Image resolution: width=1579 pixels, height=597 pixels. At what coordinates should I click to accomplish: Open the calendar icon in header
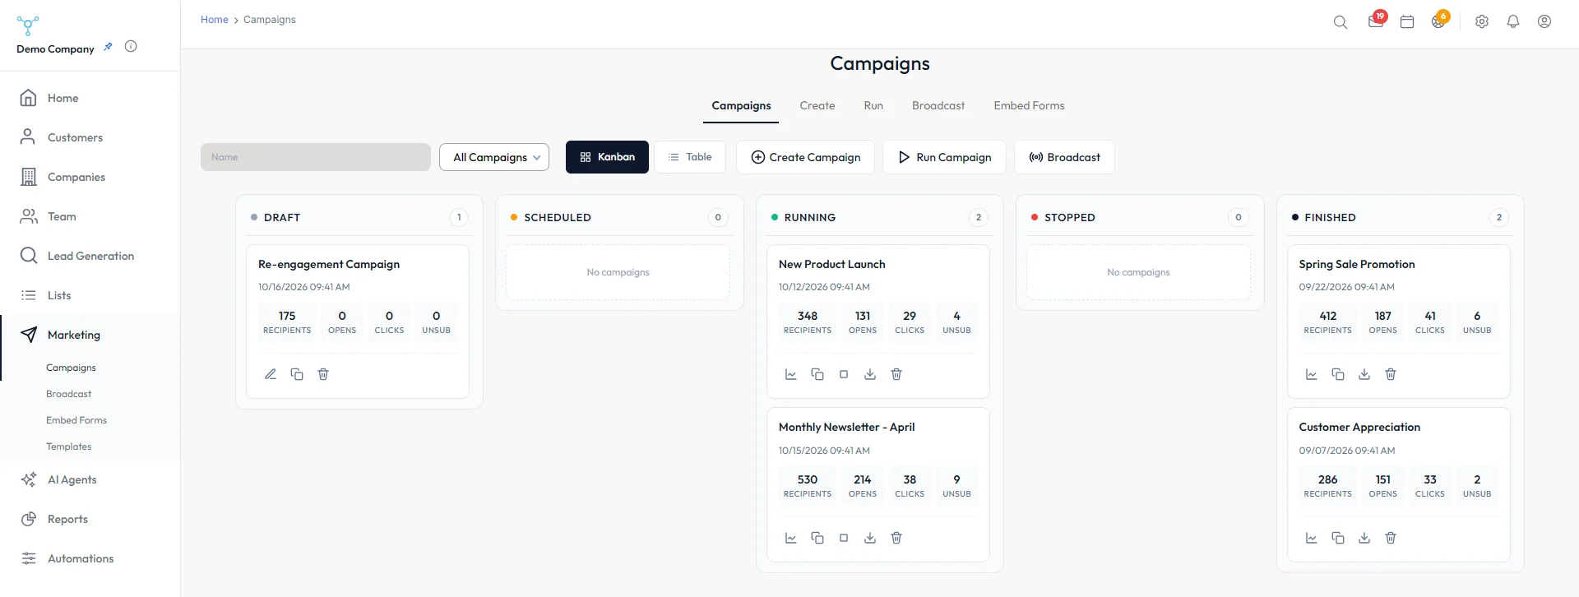click(x=1407, y=22)
